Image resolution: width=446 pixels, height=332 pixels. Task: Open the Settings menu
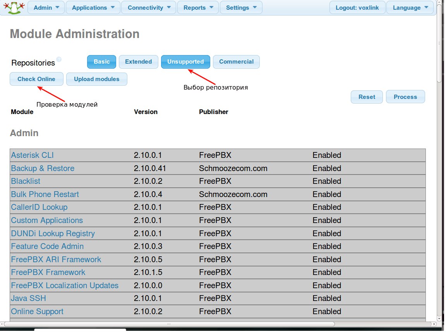click(241, 8)
